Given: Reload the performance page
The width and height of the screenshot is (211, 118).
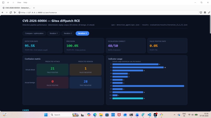Looking at the screenshot, I should click(x=11, y=13).
